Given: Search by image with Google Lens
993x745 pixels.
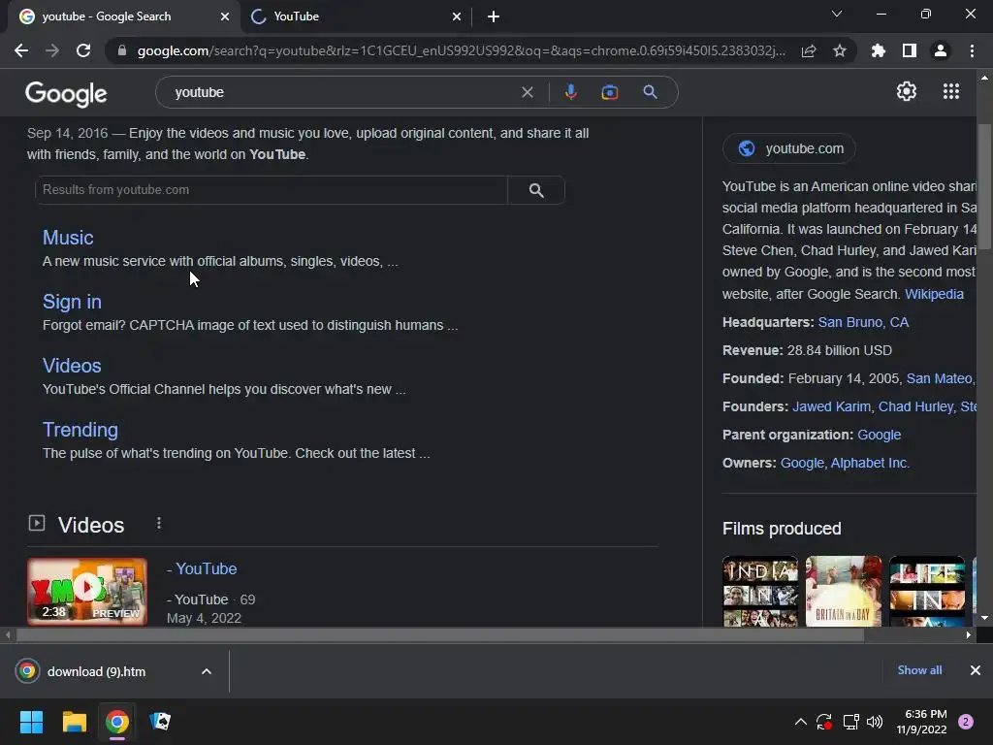Looking at the screenshot, I should (x=610, y=92).
